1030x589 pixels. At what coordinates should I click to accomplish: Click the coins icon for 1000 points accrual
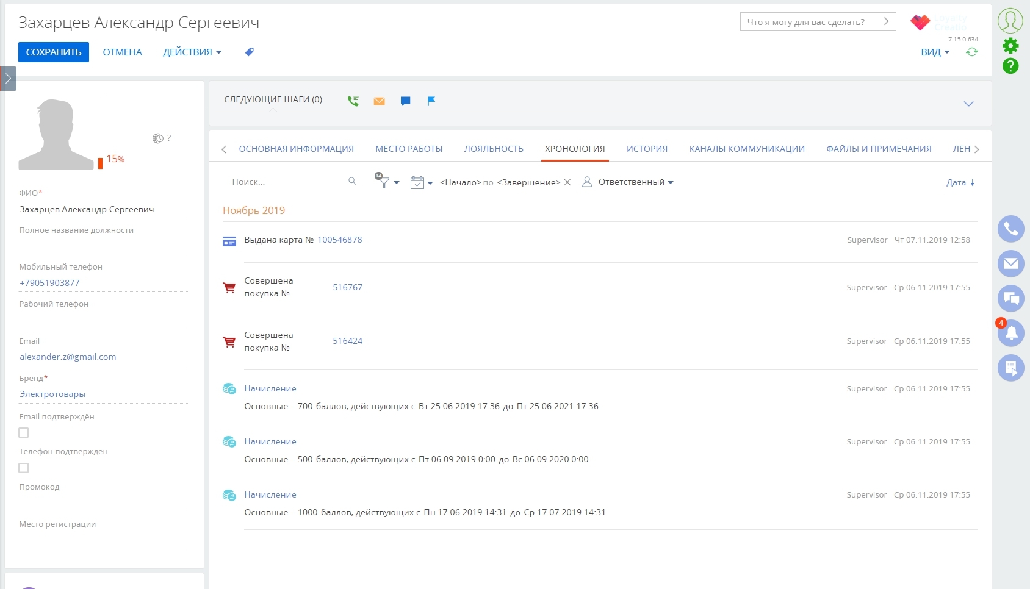click(229, 495)
